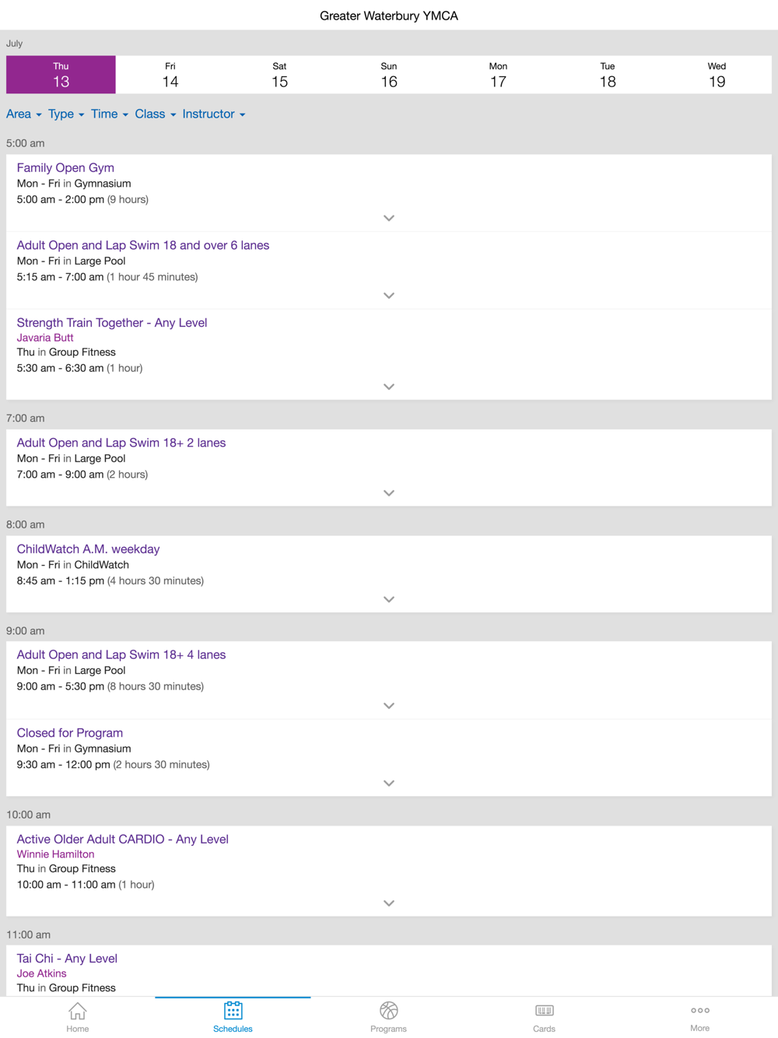This screenshot has height=1038, width=778.
Task: Open the Type filter dropdown
Action: [x=65, y=114]
